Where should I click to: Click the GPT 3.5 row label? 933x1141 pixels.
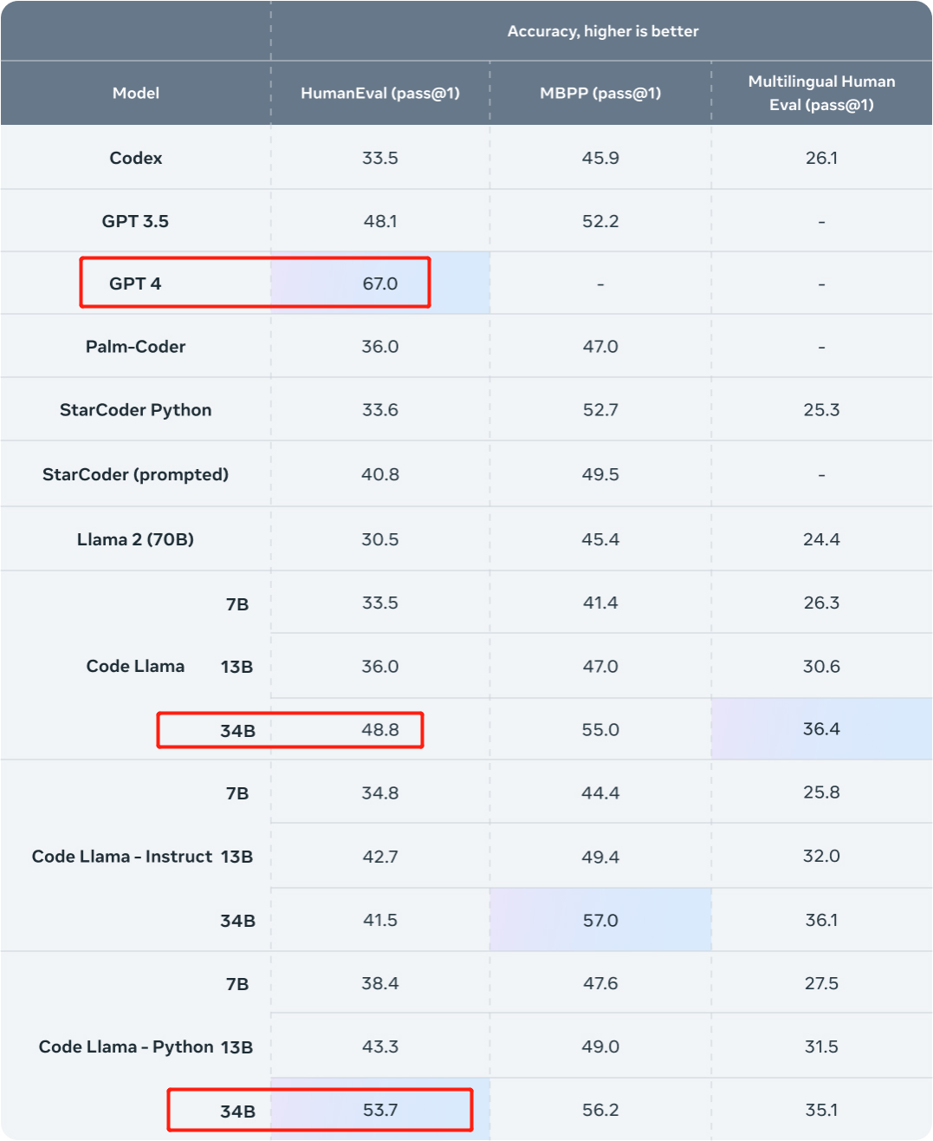tap(135, 221)
